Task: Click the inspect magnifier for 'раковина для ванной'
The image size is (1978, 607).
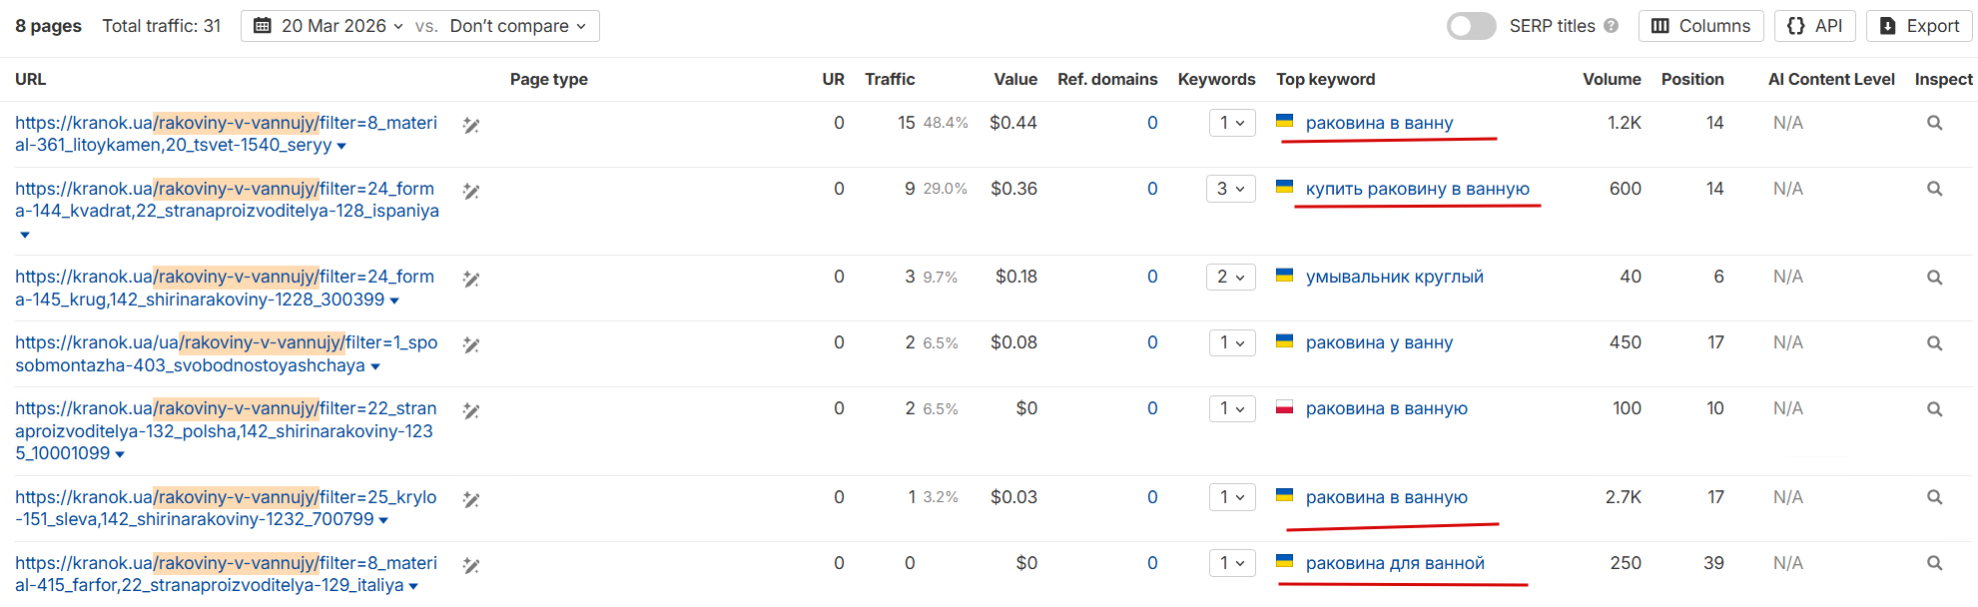Action: [1934, 563]
